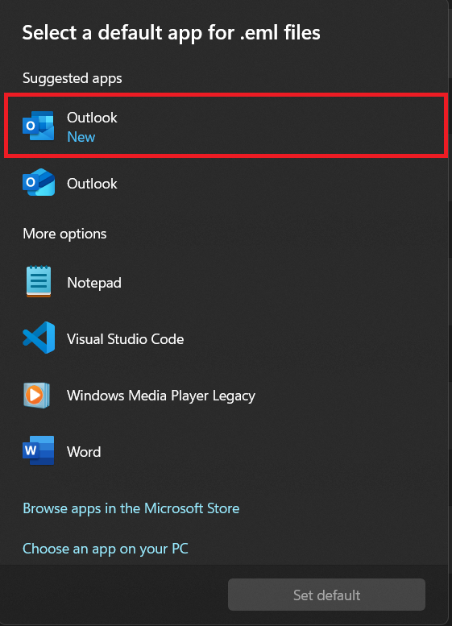Image resolution: width=452 pixels, height=626 pixels.
Task: Click the More options section heading
Action: (x=64, y=234)
